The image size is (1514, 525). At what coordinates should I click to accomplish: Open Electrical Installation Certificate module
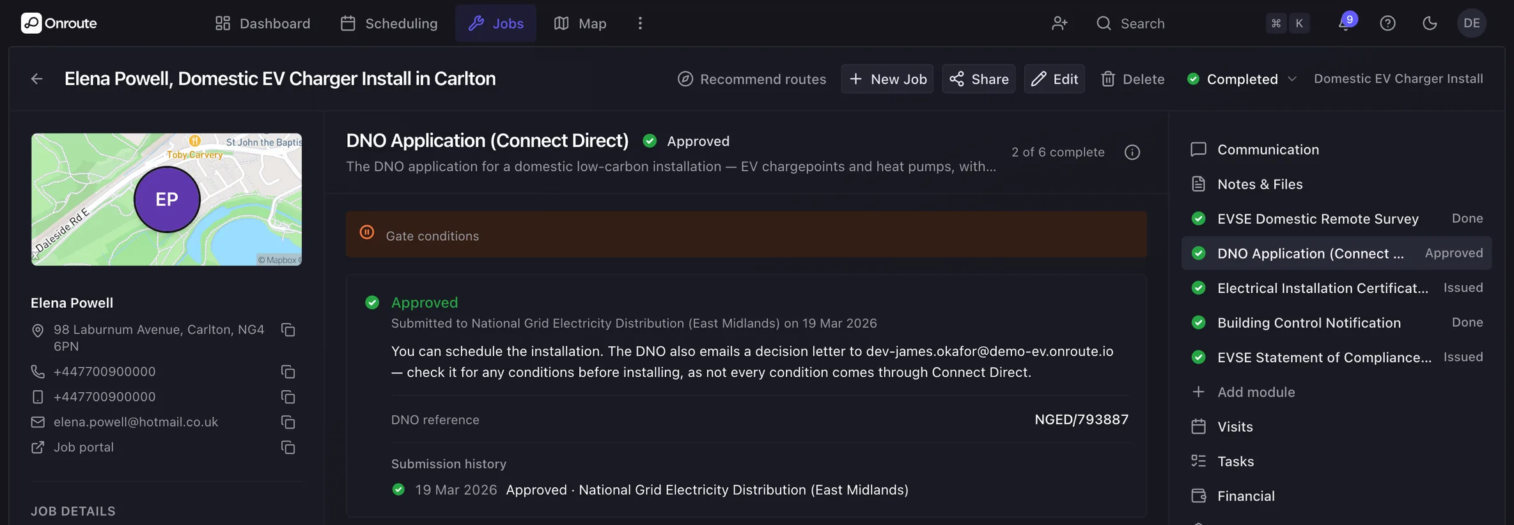[x=1336, y=288]
